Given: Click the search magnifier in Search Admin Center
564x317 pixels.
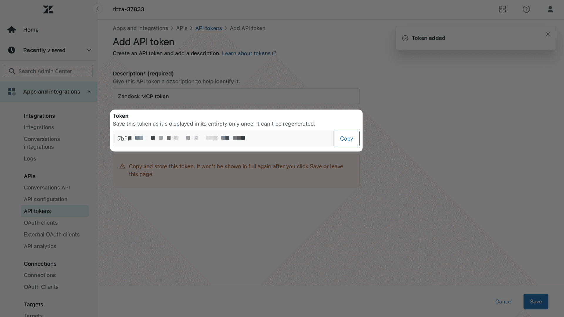Looking at the screenshot, I should (x=12, y=71).
